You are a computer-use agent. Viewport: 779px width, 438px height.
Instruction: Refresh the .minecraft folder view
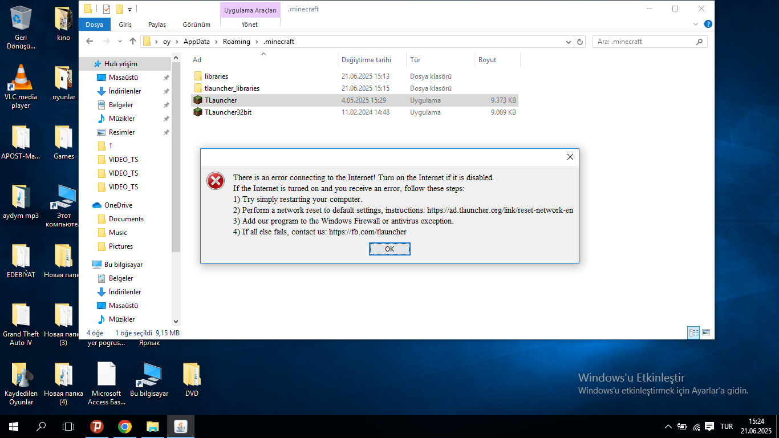(x=581, y=42)
